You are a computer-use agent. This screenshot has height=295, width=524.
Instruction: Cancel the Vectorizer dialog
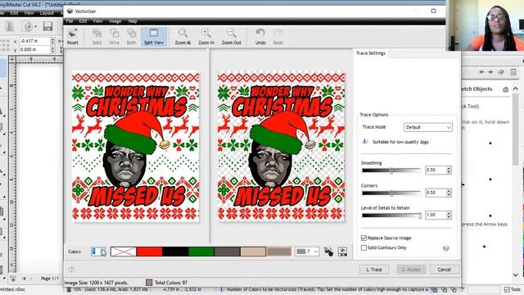point(444,270)
